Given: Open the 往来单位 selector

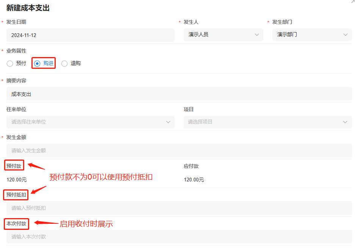Looking at the screenshot, I should [x=90, y=122].
